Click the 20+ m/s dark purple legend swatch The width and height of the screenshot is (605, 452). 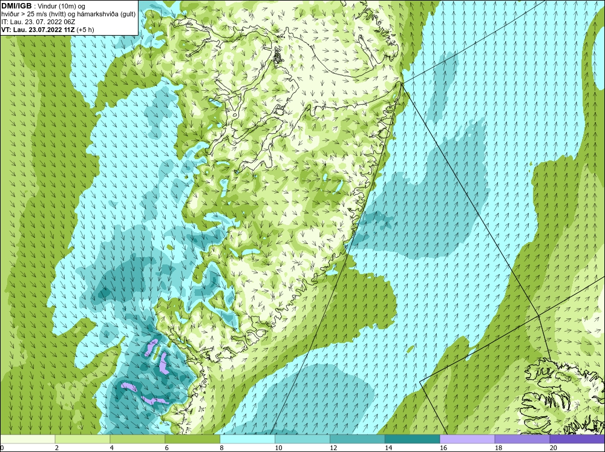point(577,439)
